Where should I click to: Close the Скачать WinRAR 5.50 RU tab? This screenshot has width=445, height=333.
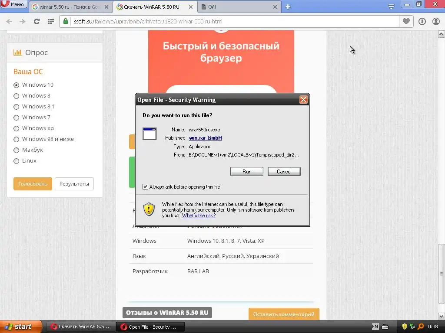click(x=191, y=7)
